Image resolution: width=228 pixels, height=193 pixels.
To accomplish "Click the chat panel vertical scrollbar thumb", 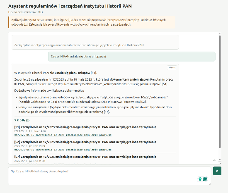I will (x=220, y=92).
